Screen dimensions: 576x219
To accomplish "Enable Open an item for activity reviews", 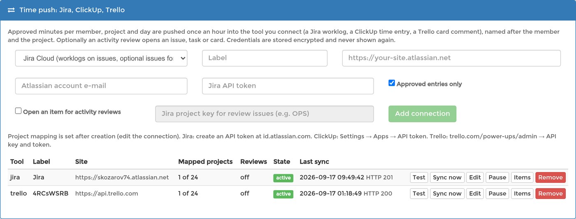I will pos(18,111).
